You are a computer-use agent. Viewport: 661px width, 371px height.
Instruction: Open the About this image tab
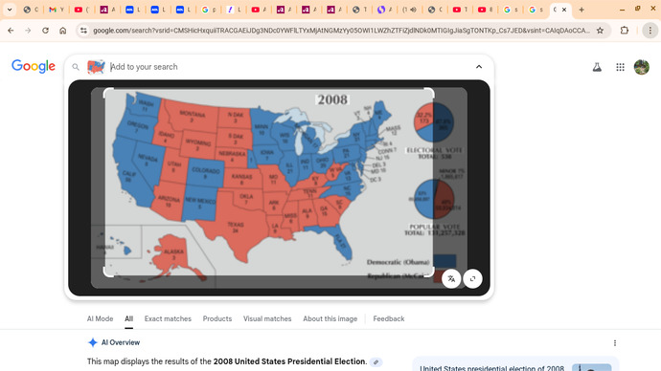click(x=330, y=318)
